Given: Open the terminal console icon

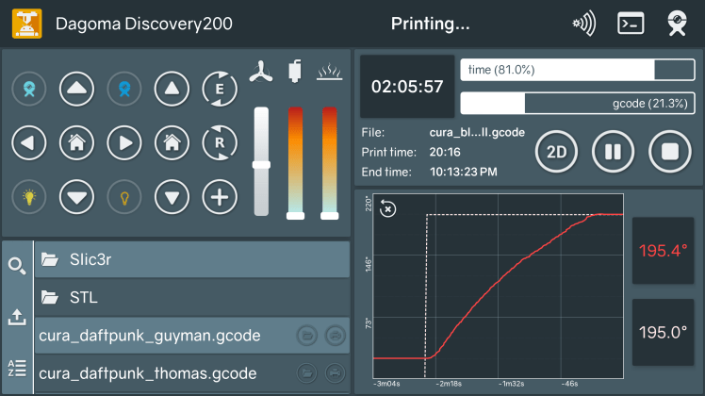Looking at the screenshot, I should coord(631,24).
